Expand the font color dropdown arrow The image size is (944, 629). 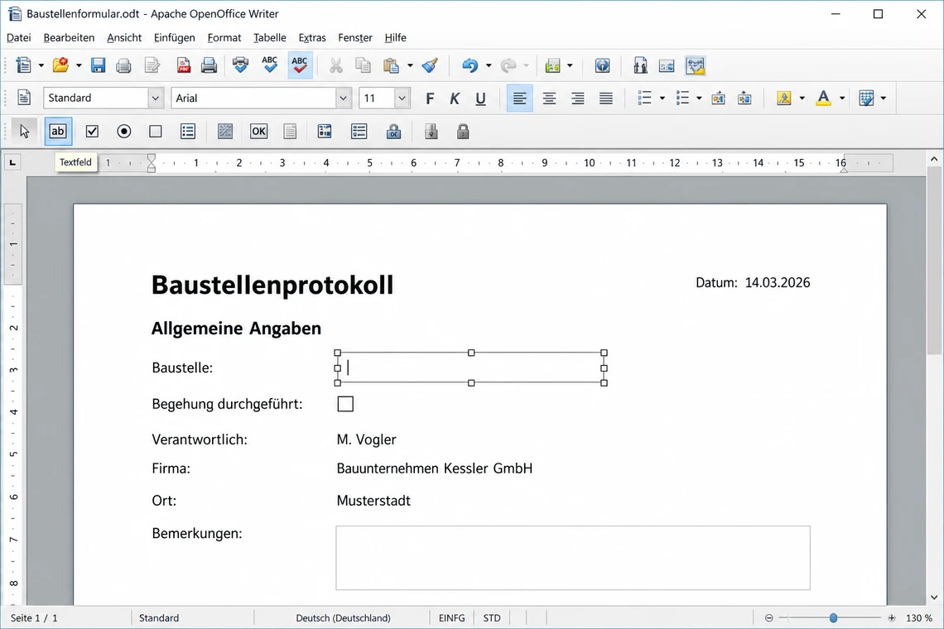pos(841,98)
